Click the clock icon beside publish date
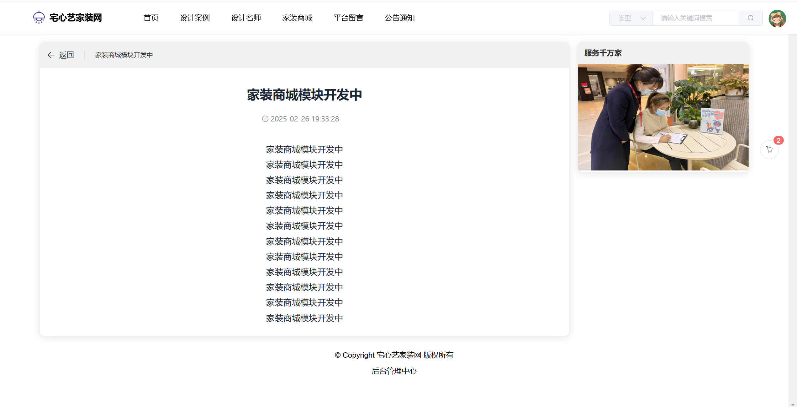 click(265, 119)
